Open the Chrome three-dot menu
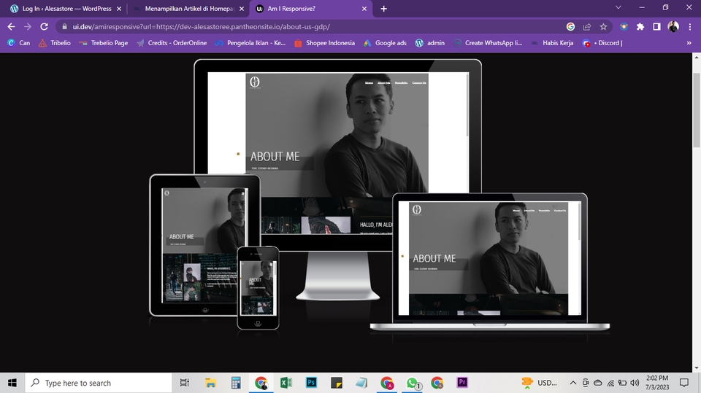701x393 pixels. [x=690, y=27]
